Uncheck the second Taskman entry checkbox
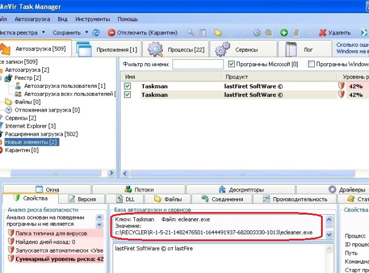 [127, 95]
